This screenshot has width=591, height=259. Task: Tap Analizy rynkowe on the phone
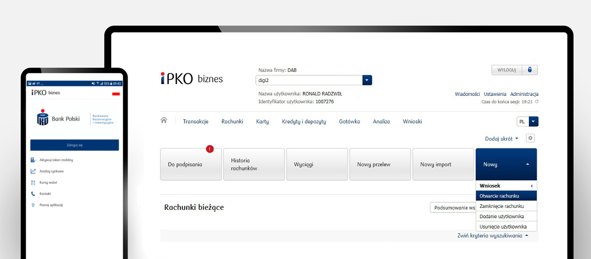pyautogui.click(x=52, y=171)
